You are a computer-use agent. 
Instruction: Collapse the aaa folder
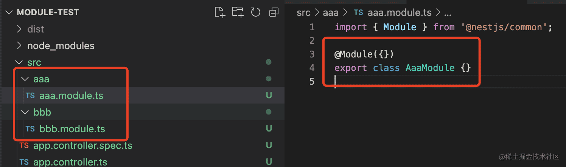tap(25, 79)
